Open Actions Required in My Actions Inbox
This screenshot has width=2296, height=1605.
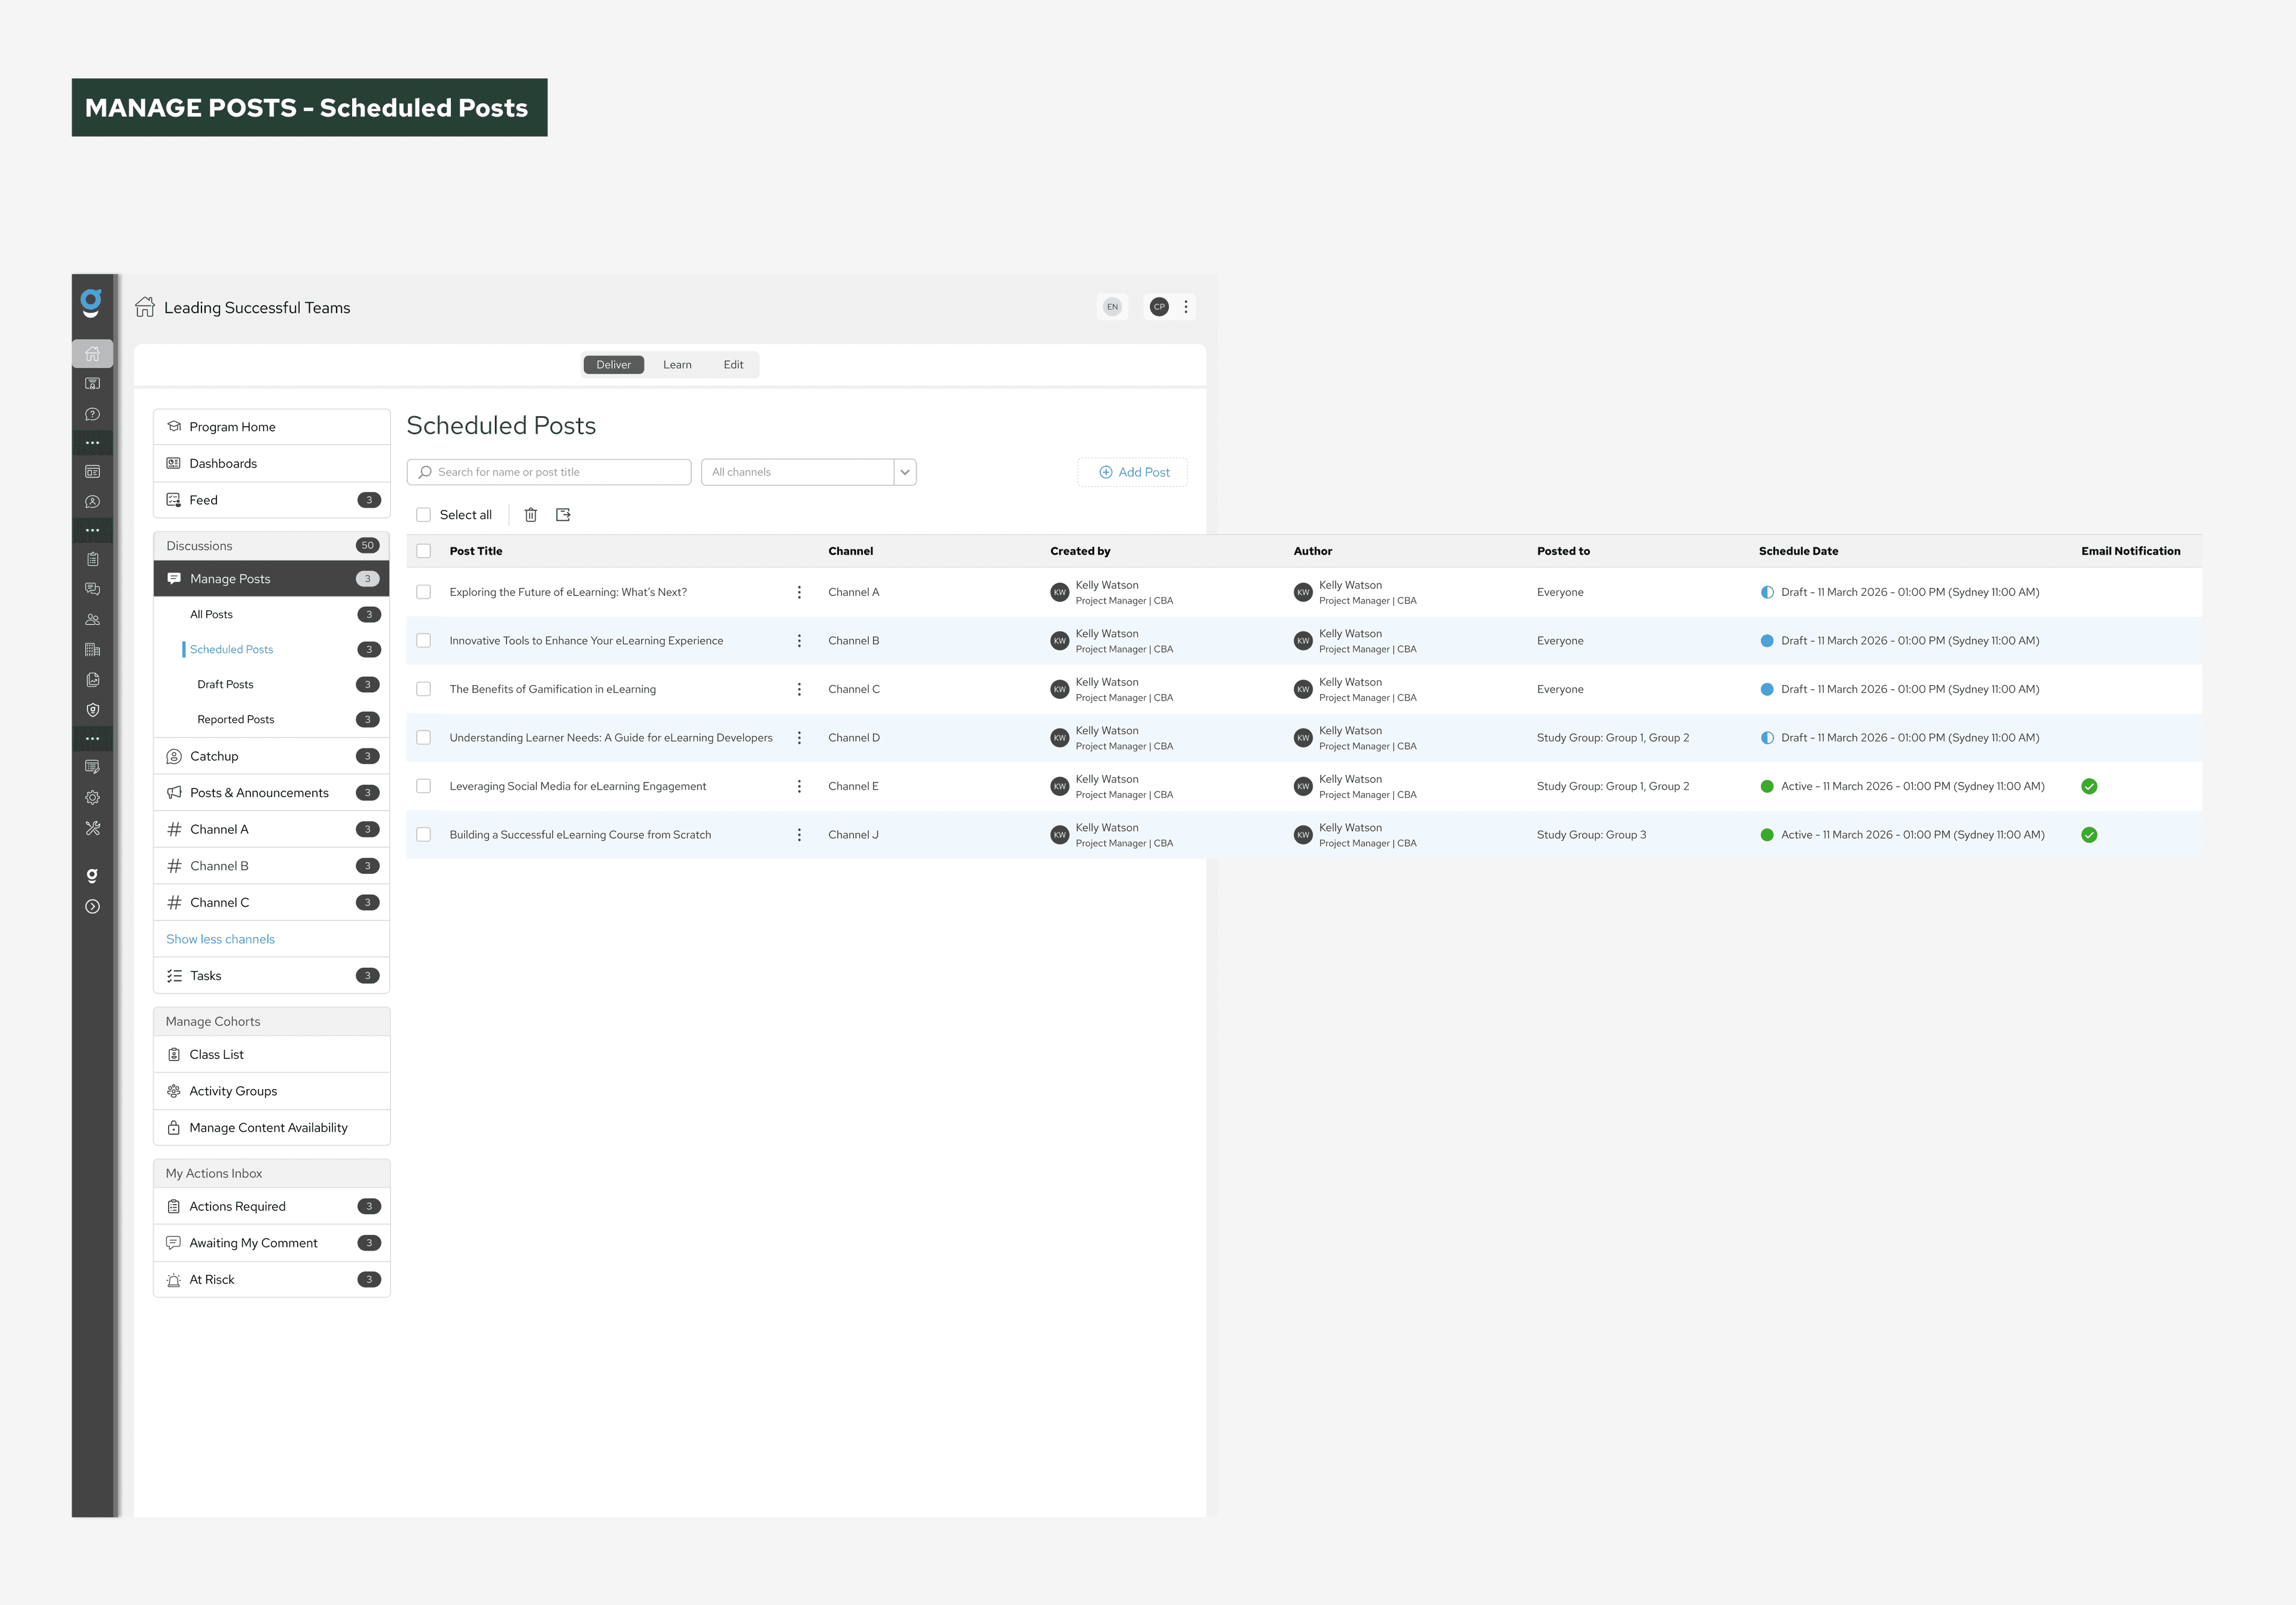pos(271,1207)
